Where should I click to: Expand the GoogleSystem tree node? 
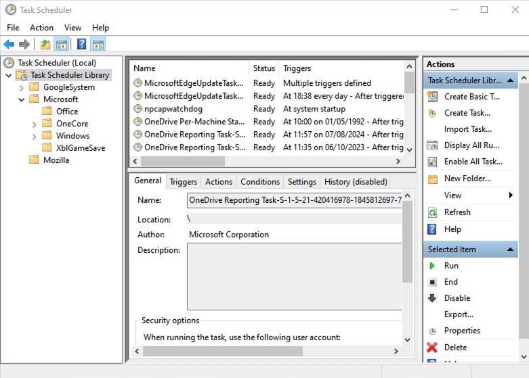pos(22,88)
